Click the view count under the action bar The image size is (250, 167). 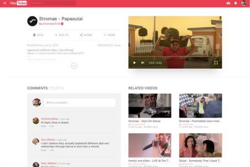tap(109, 45)
